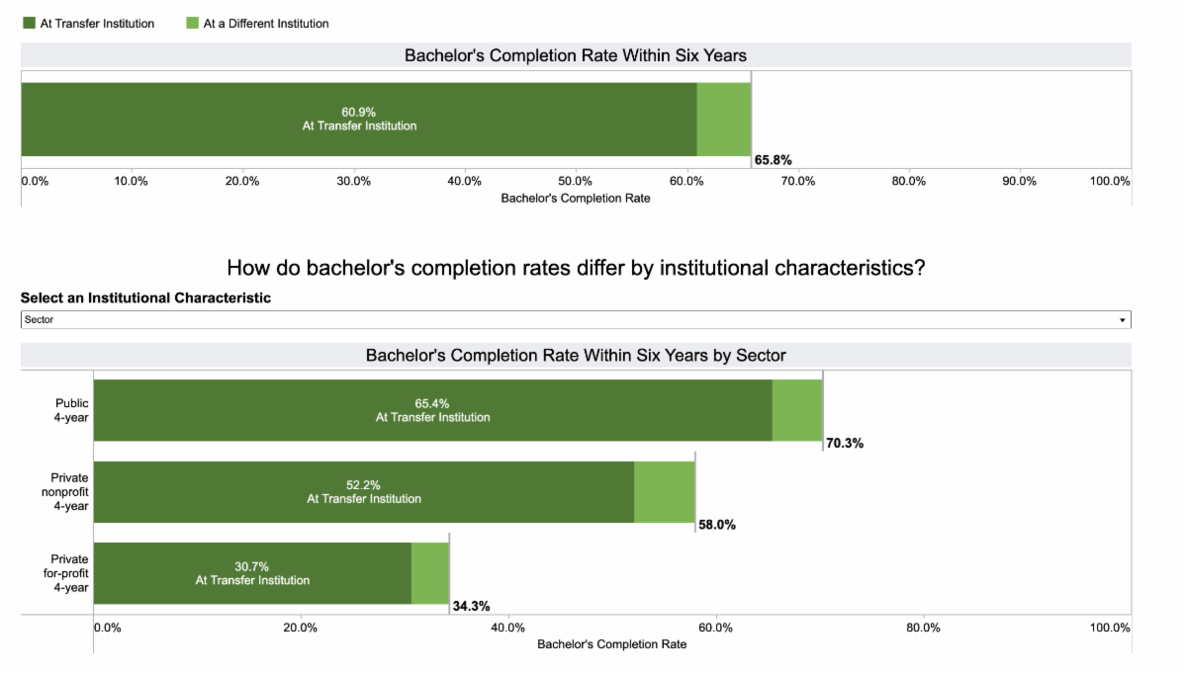This screenshot has width=1187, height=673.
Task: Click the dark green At Transfer Institution legend swatch
Action: (x=29, y=23)
